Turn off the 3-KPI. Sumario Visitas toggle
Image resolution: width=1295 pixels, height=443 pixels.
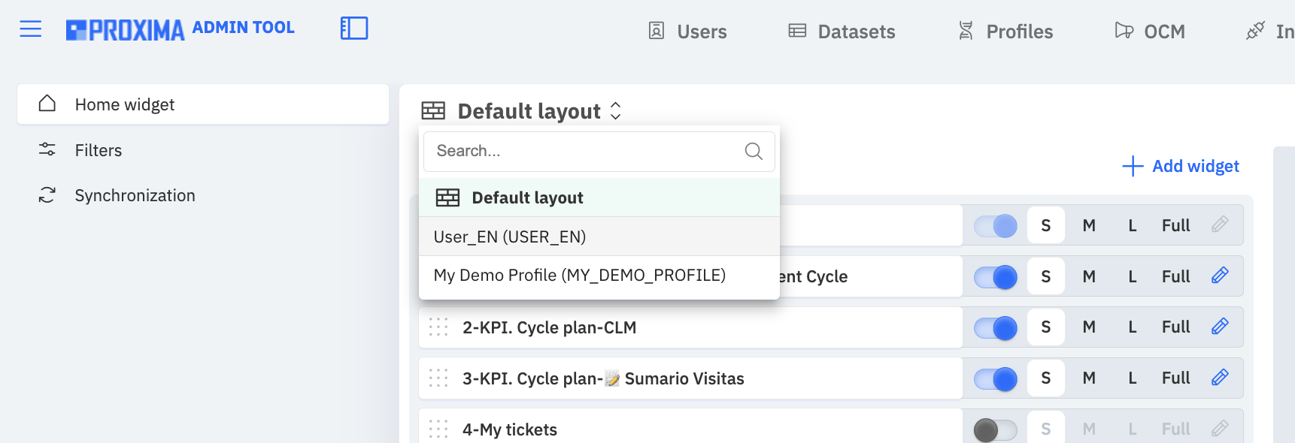tap(995, 378)
